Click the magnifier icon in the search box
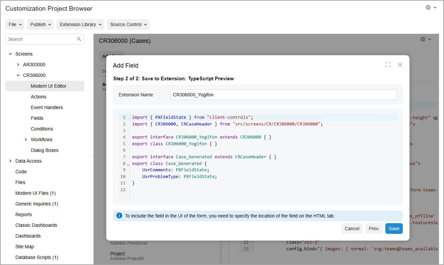 (x=79, y=39)
